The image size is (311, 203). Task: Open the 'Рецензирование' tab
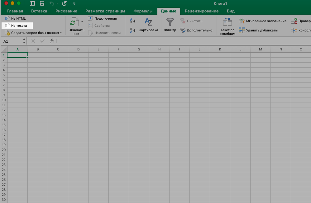tap(202, 11)
